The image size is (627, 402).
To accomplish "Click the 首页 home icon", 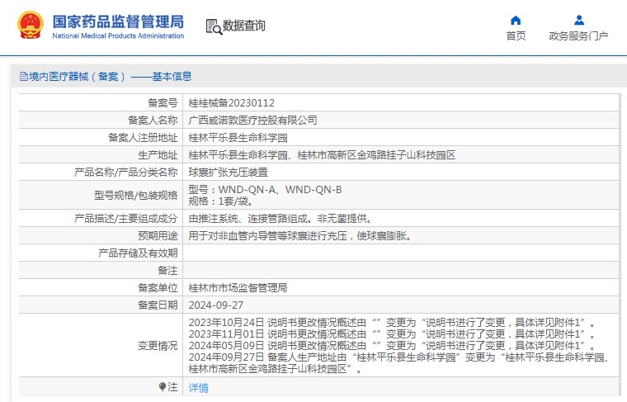I will pos(516,20).
